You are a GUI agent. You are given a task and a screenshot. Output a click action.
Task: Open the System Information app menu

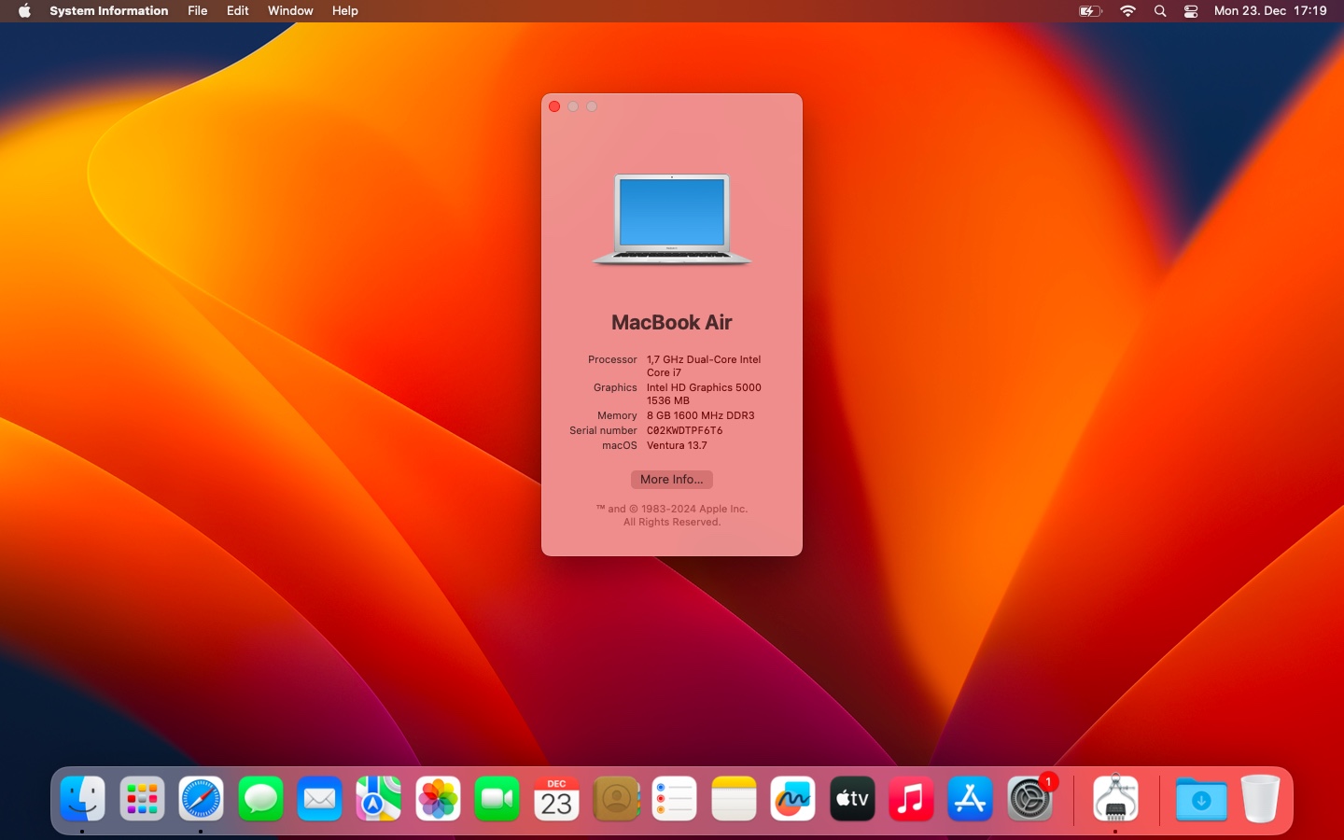pos(109,11)
